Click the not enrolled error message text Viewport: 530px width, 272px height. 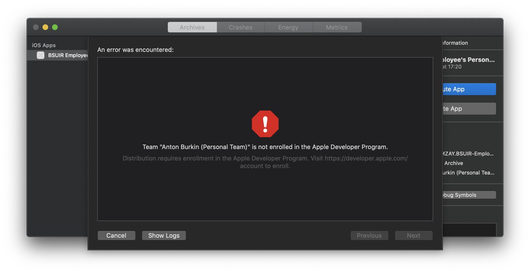(265, 147)
